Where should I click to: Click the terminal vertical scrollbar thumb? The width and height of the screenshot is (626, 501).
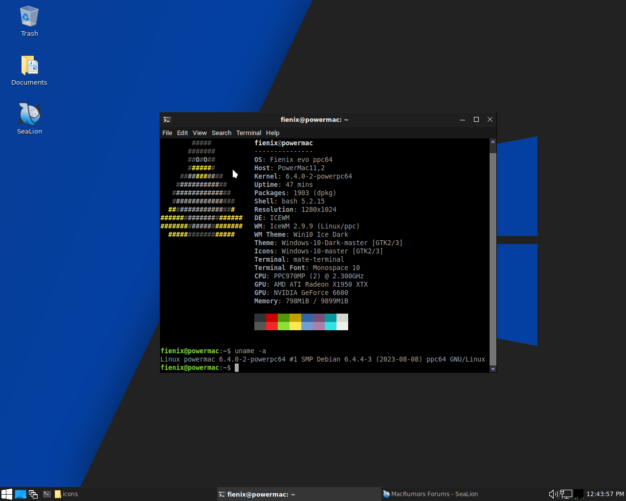(493, 259)
